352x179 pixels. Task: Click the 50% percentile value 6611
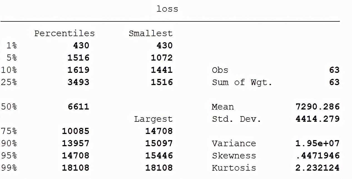(x=78, y=107)
